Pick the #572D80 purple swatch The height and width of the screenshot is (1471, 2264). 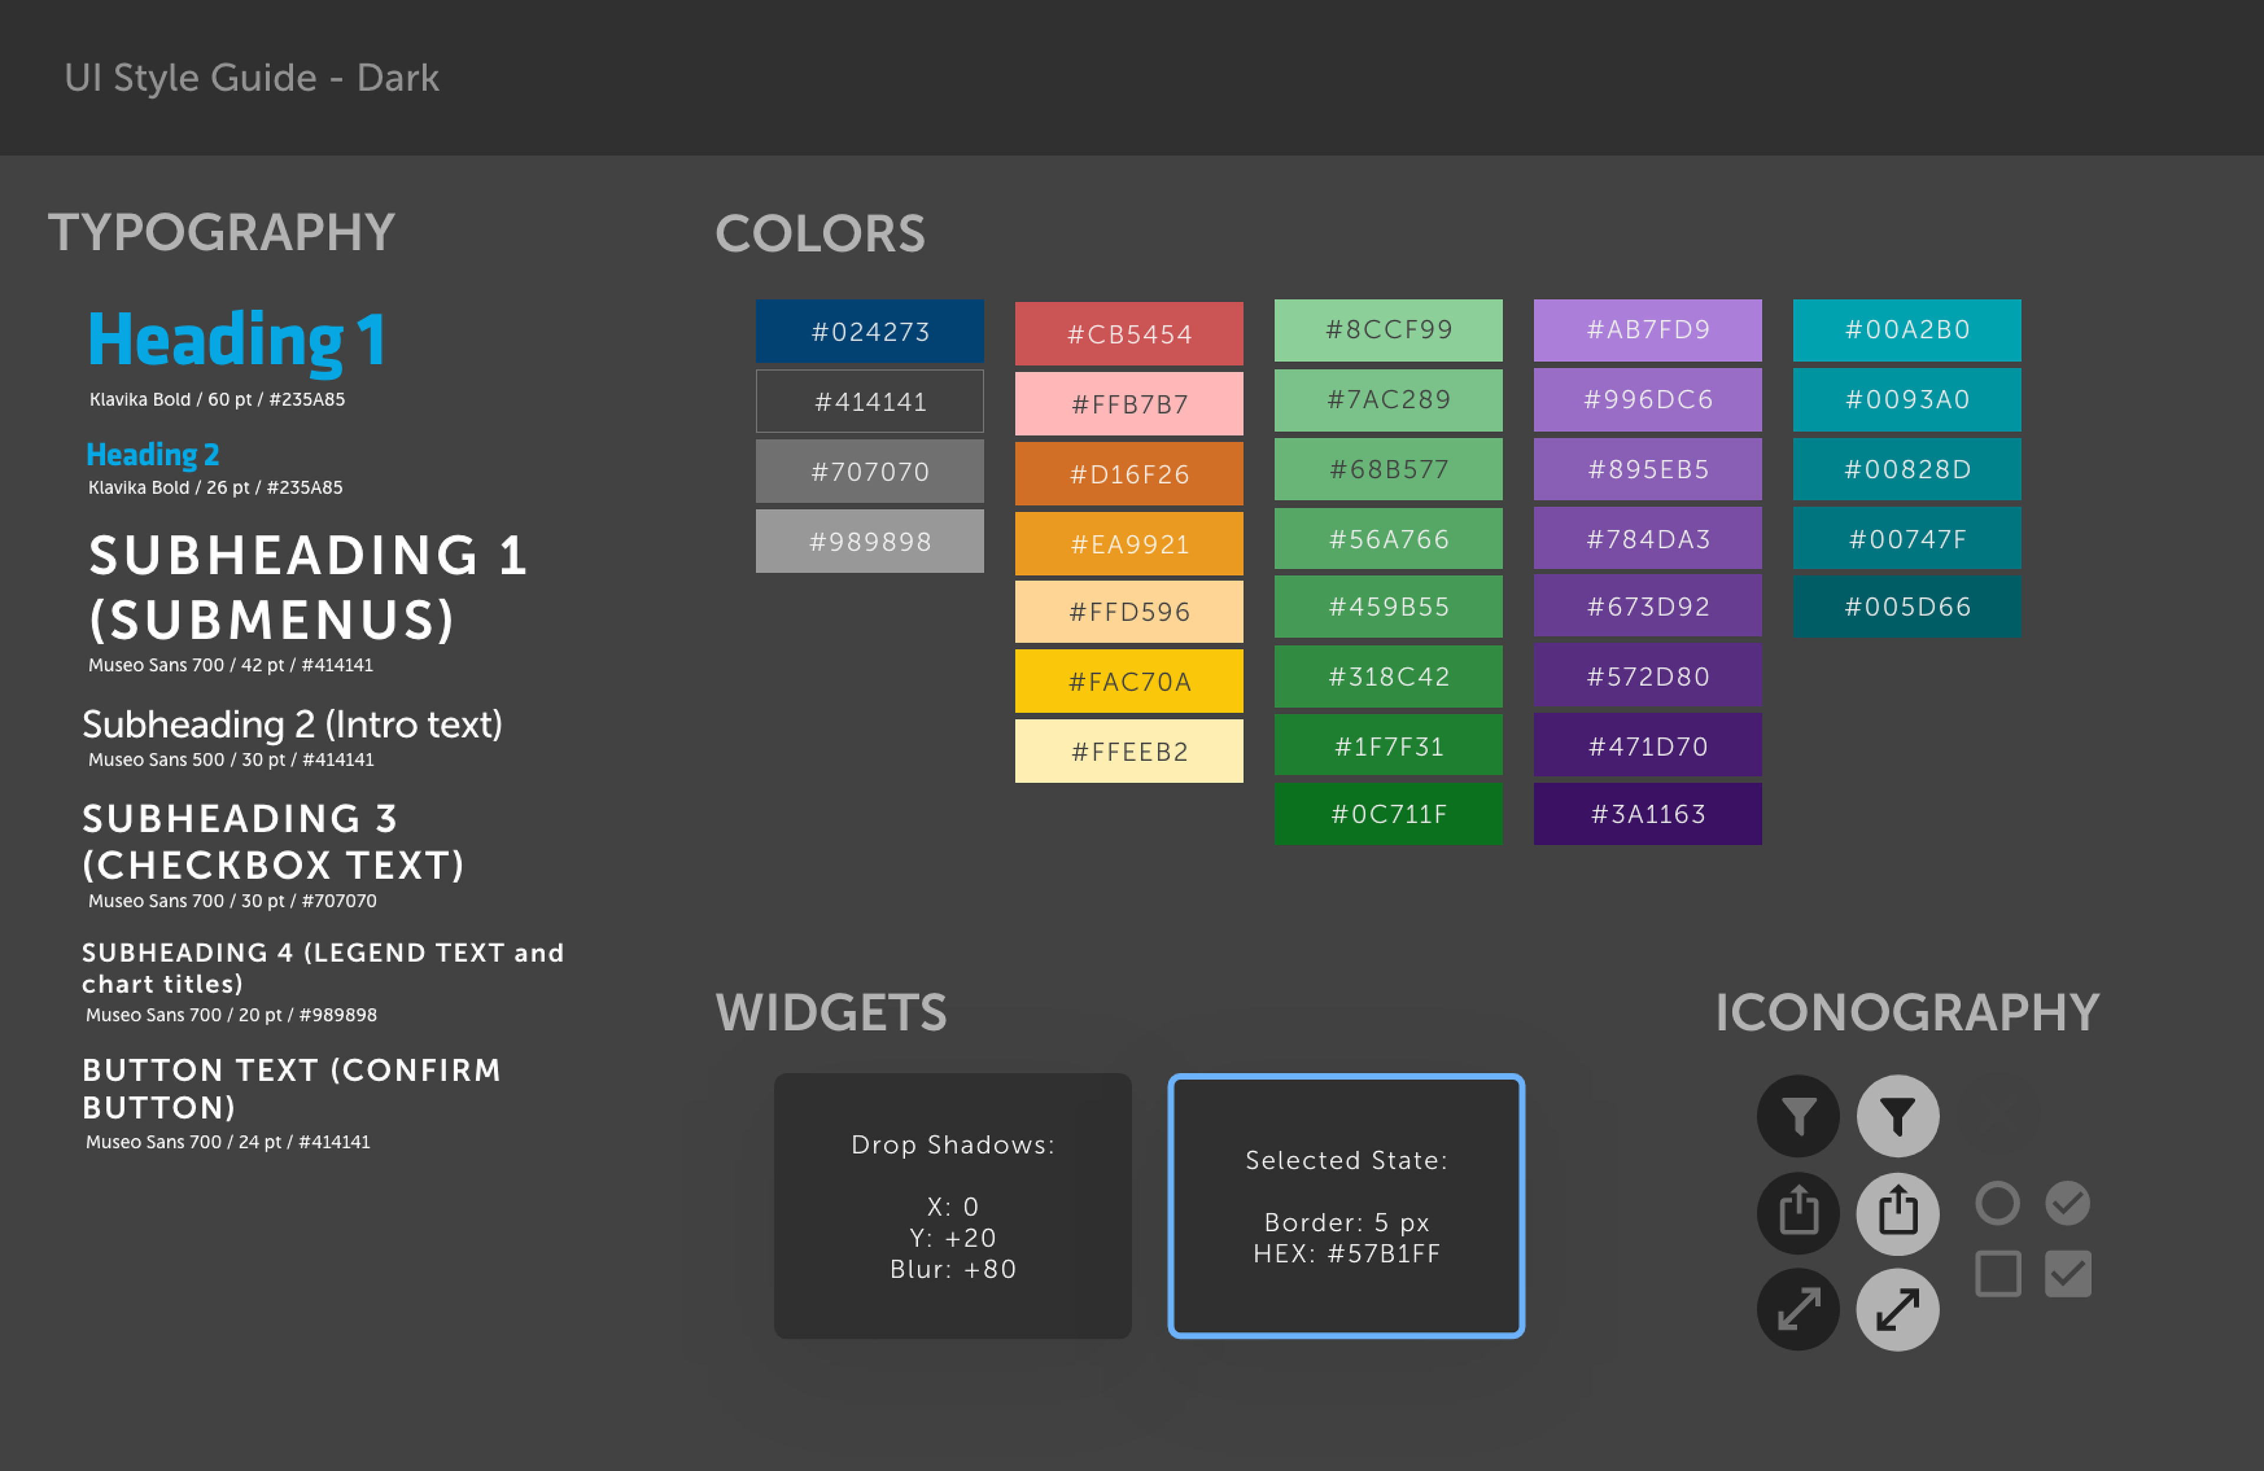pos(1647,676)
